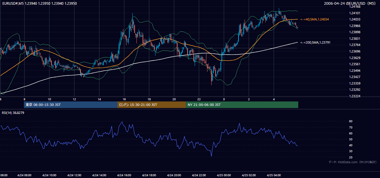Click price axis value 1.24033

click(x=355, y=19)
